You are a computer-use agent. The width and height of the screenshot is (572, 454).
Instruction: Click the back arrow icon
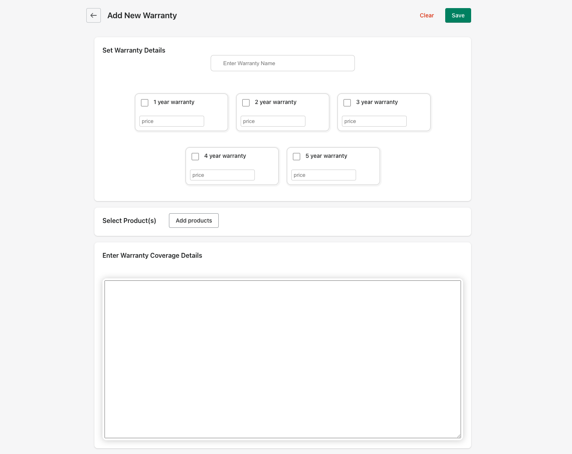tap(94, 15)
